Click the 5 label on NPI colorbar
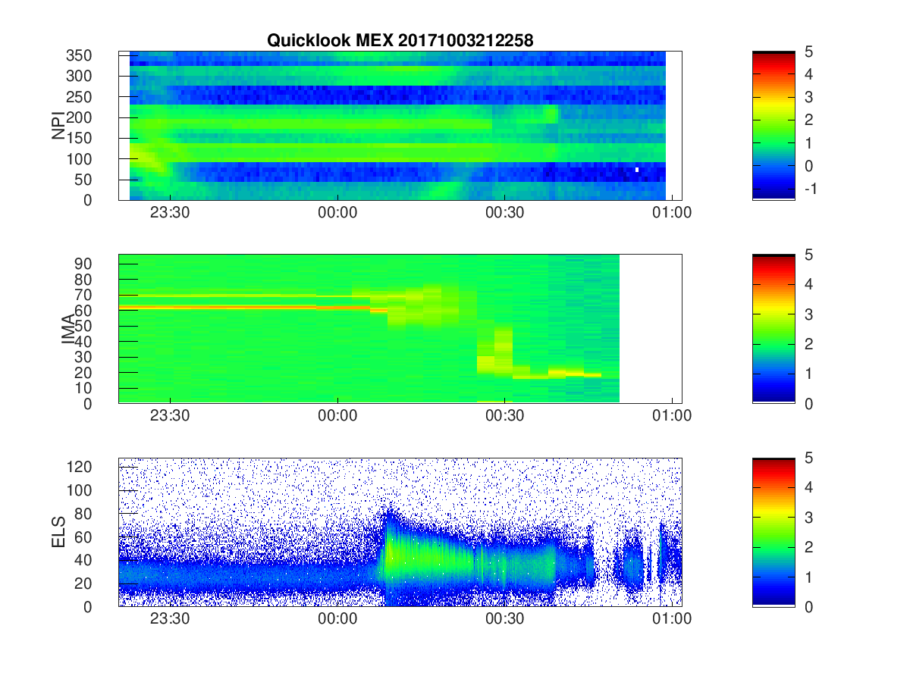This screenshot has height=682, width=910. pos(808,52)
